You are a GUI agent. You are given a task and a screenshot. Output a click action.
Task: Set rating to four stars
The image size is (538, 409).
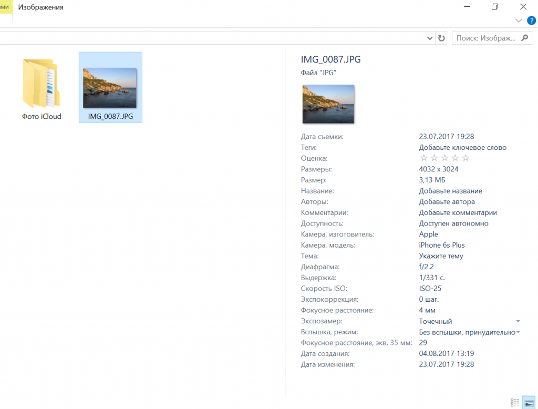point(456,158)
